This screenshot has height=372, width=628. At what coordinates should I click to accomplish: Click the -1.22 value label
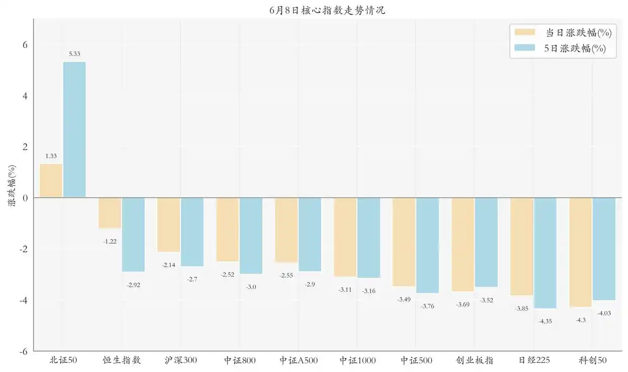tap(110, 241)
